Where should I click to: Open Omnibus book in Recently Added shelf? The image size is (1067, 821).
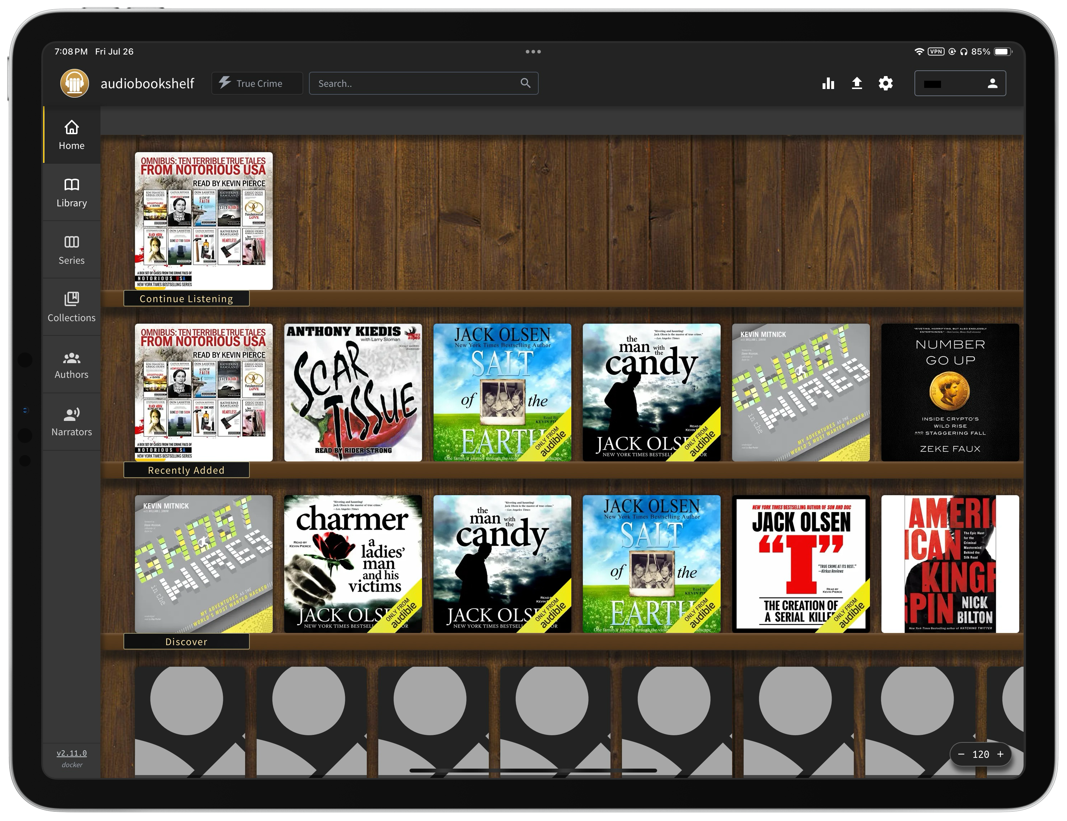click(x=204, y=392)
